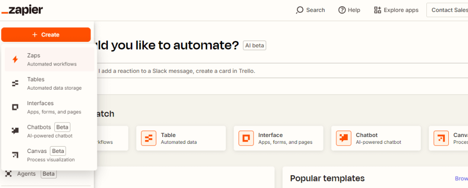The image size is (468, 188).
Task: Click the Help question mark icon
Action: point(342,10)
